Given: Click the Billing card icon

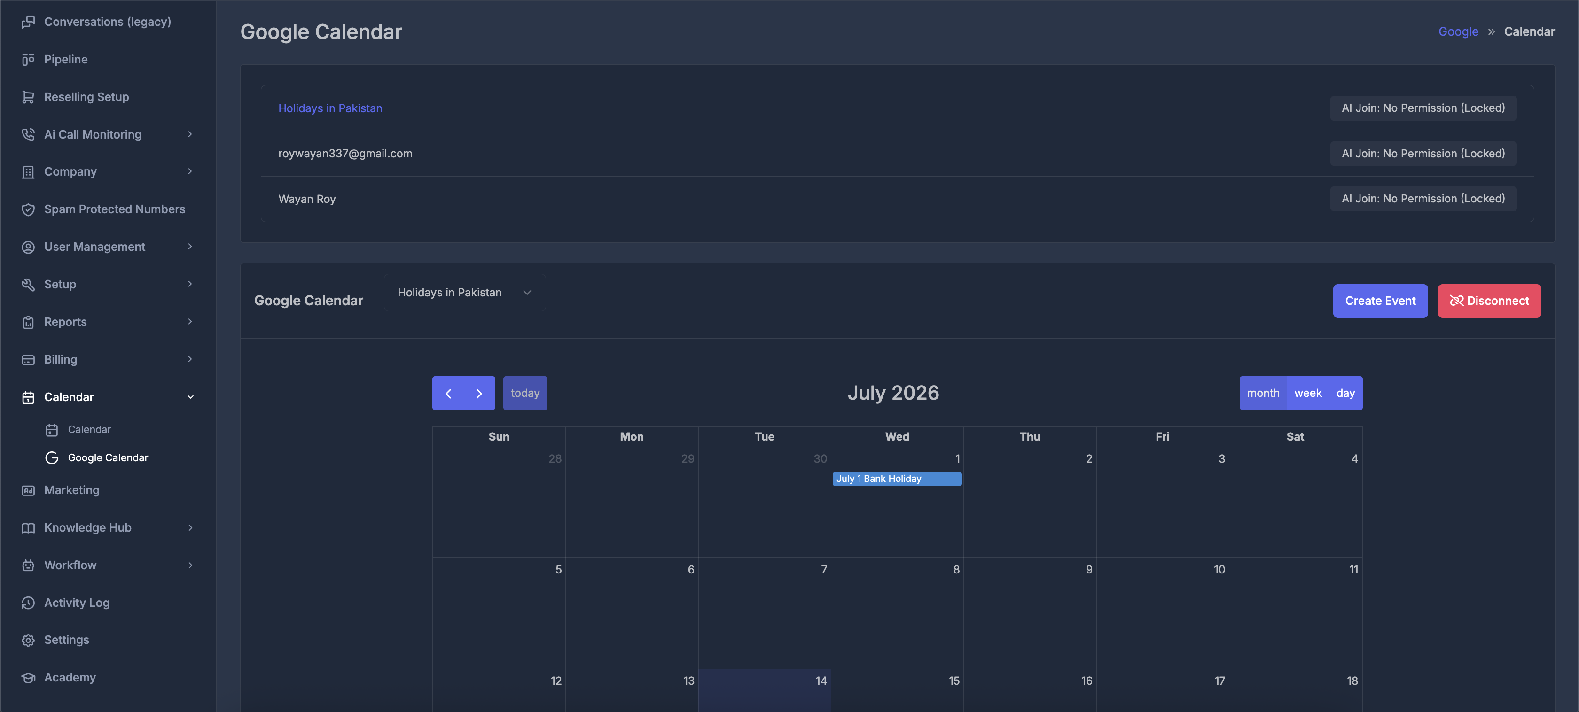Looking at the screenshot, I should tap(28, 360).
